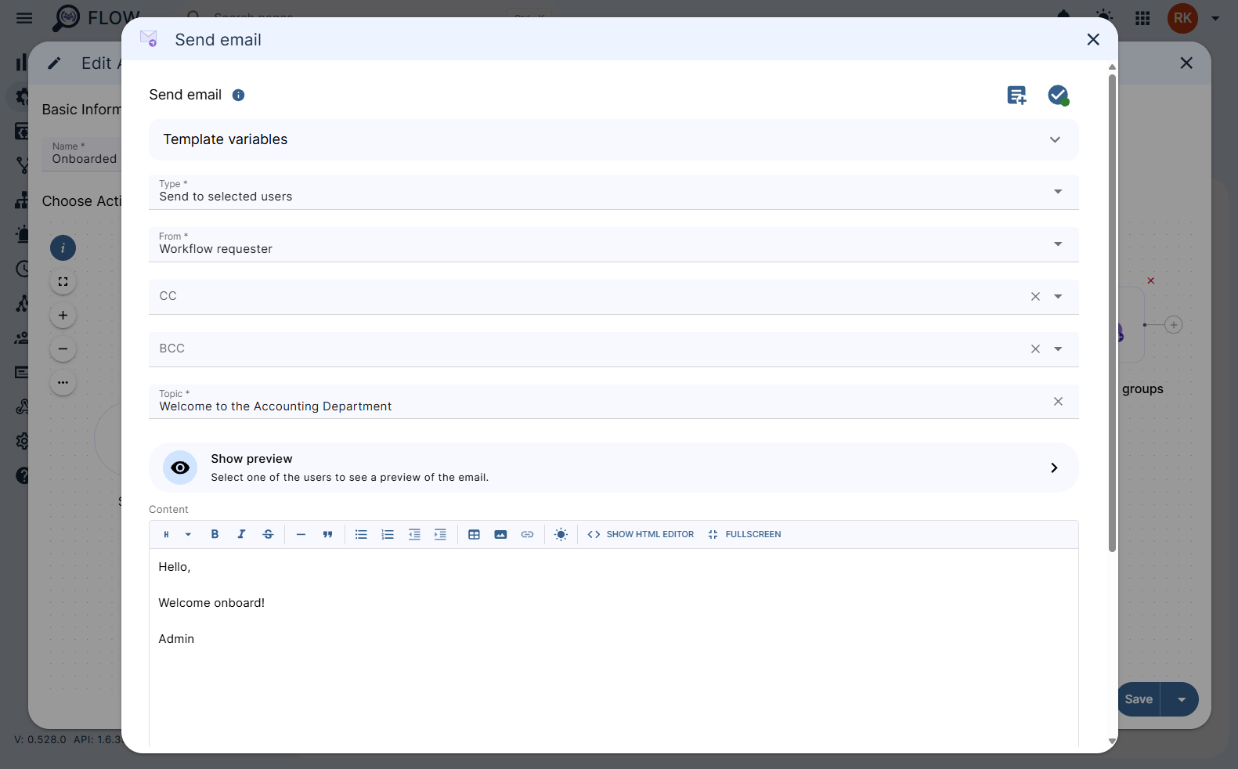Click the modal scrollbar
The height and width of the screenshot is (769, 1238).
[x=1112, y=312]
